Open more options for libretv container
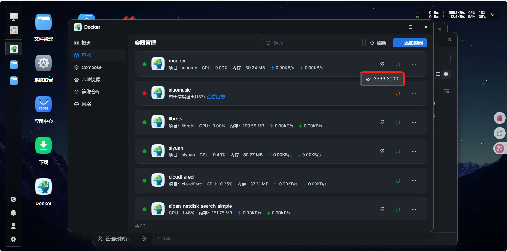Viewport: 507px width, 251px height. [x=414, y=122]
